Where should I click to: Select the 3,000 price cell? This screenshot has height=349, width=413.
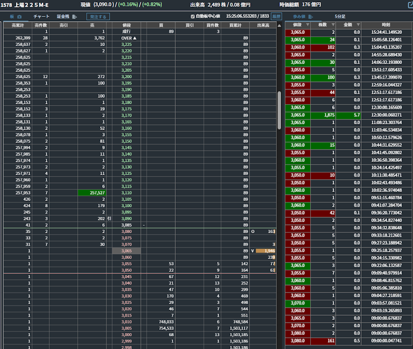(x=127, y=335)
